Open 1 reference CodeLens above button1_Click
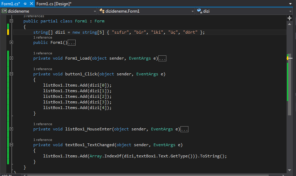The height and width of the screenshot is (176, 296). tap(43, 69)
